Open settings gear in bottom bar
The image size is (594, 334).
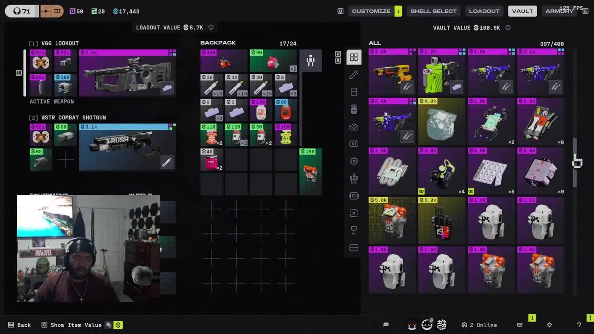549,325
